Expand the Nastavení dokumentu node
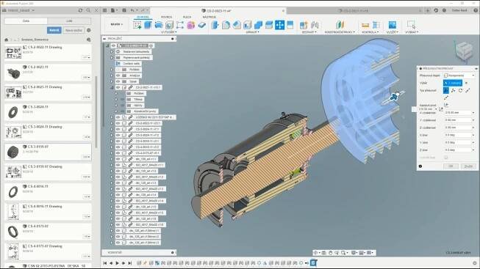The height and width of the screenshot is (269, 480). (112, 51)
